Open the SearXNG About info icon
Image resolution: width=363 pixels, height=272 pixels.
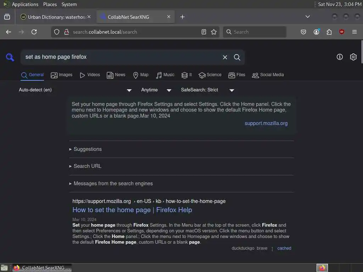coord(340,57)
